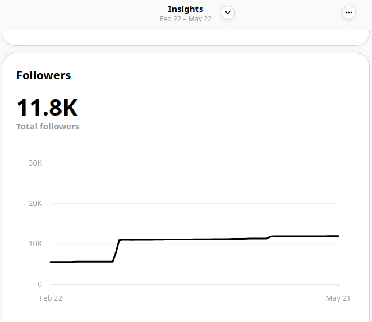Screen dimensions: 372x322
Task: Click the 20K horizontal gridline
Action: pos(195,204)
